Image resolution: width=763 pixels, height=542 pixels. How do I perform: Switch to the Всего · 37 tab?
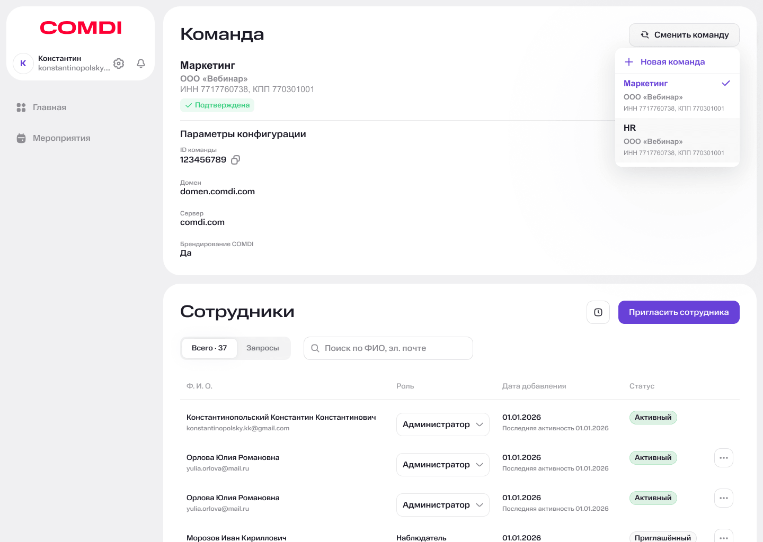[x=209, y=348]
